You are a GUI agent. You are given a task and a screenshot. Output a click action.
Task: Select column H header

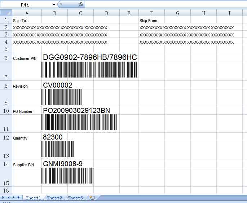click(203, 13)
